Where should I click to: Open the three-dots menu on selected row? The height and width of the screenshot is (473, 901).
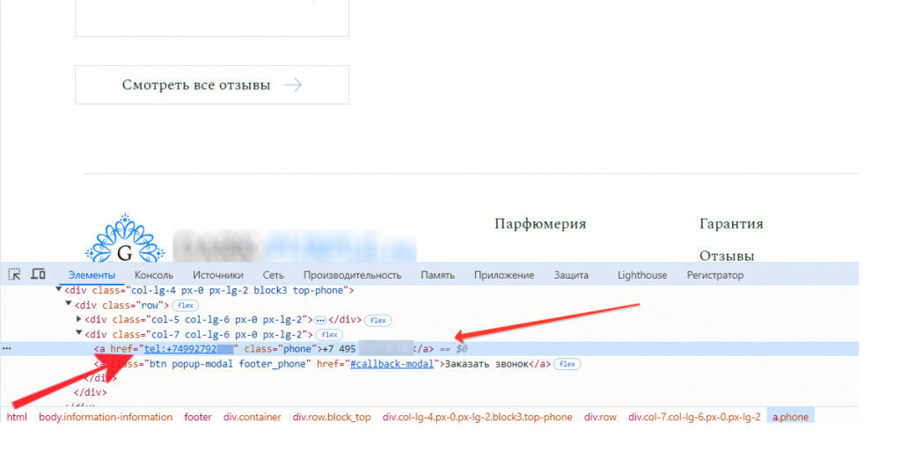pyautogui.click(x=6, y=348)
